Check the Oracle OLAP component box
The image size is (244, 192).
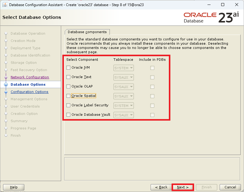pos(68,86)
